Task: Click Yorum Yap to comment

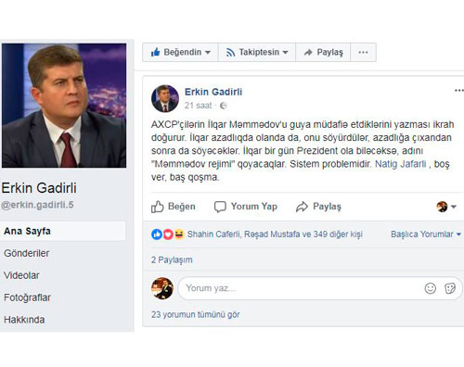Action: pyautogui.click(x=246, y=207)
